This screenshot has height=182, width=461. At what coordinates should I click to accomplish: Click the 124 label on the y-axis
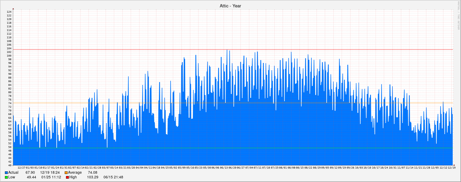(9, 12)
